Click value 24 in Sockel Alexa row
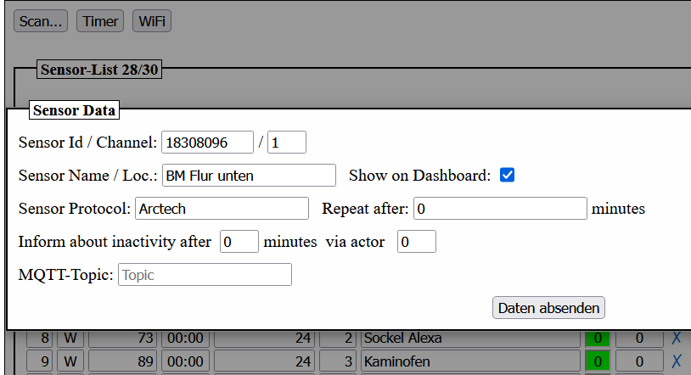 (264, 339)
